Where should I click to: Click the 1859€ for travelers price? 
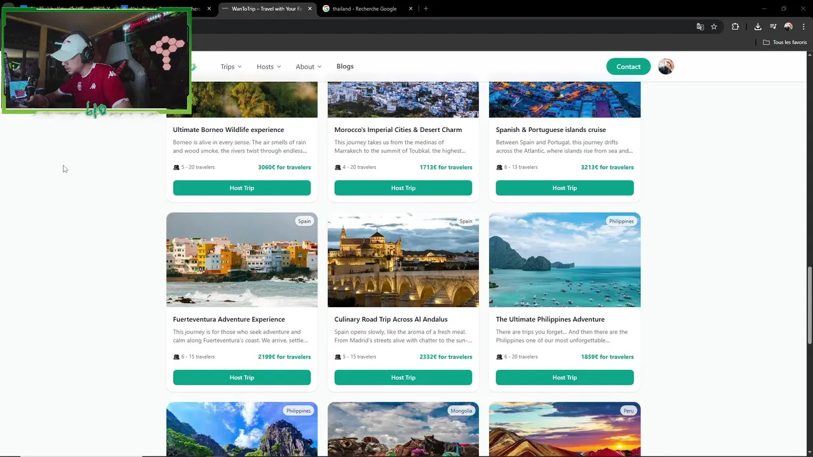(x=607, y=357)
